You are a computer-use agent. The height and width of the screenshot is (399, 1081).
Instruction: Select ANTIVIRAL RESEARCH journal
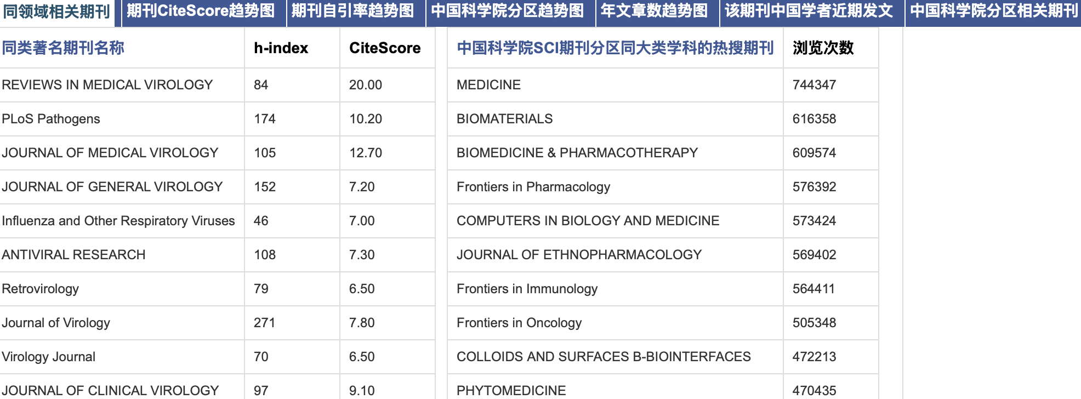[73, 255]
